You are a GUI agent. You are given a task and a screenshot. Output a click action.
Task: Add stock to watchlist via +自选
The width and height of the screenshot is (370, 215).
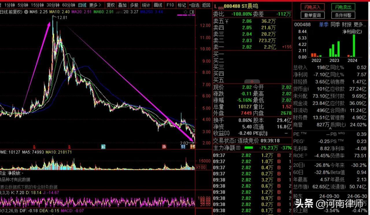[x=194, y=5]
